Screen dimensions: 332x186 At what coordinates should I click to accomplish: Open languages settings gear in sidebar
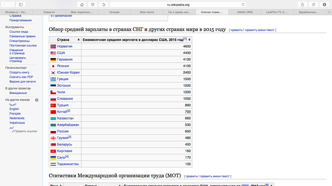tap(37, 100)
